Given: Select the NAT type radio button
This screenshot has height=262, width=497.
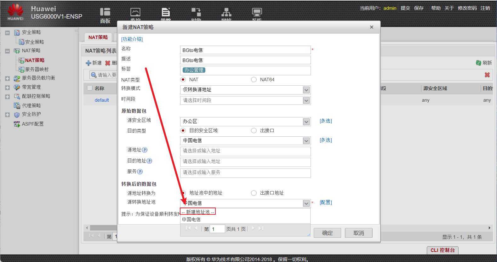Looking at the screenshot, I should click(x=183, y=80).
